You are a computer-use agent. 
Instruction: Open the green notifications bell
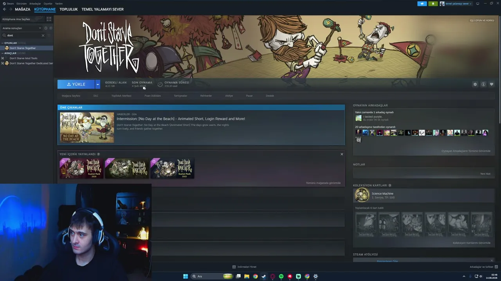[x=433, y=4]
